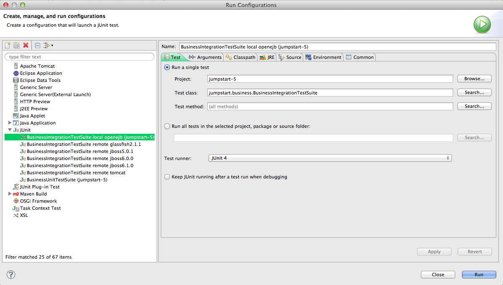Collapse the JUnit node
Image resolution: width=503 pixels, height=285 pixels.
(10, 130)
